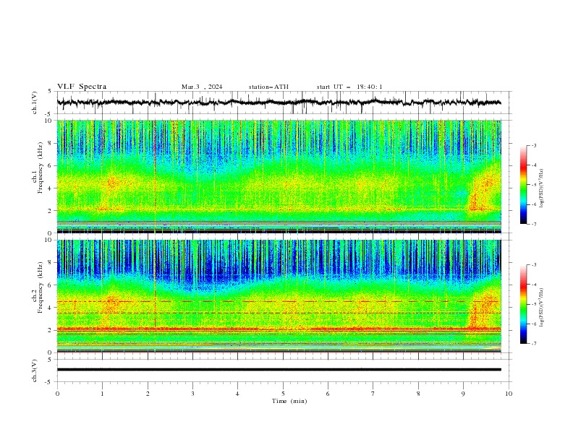The height and width of the screenshot is (442, 573).
Task: Click the ch.2 color bar log(PSD) unit label
Action: pyautogui.click(x=542, y=308)
